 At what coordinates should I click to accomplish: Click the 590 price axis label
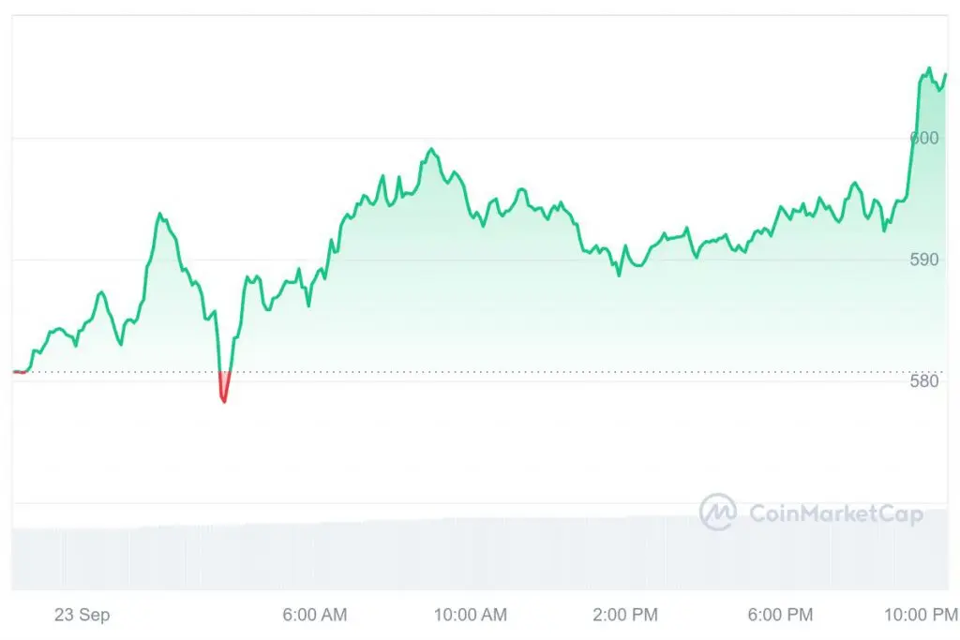click(923, 260)
